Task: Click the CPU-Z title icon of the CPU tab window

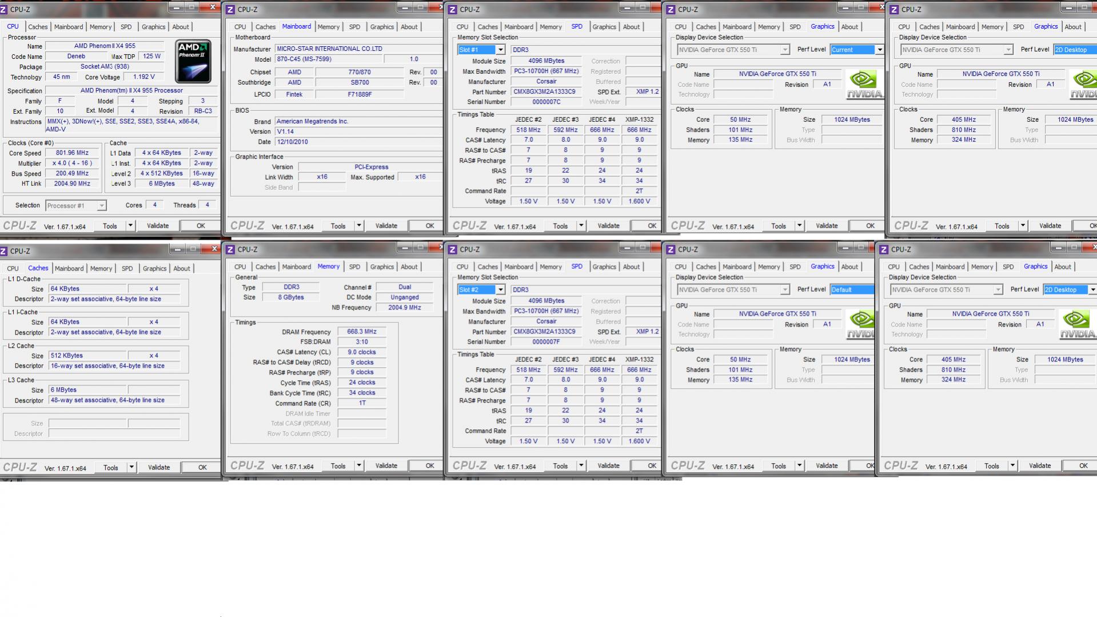Action: (3, 9)
